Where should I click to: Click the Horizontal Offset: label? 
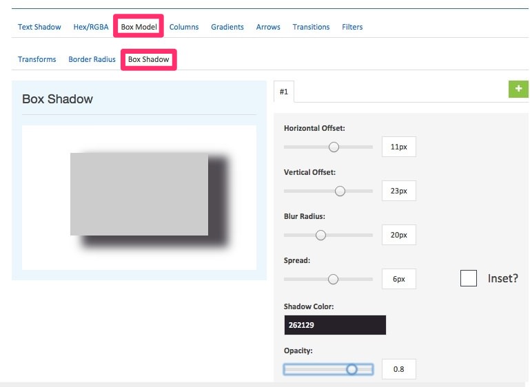(x=314, y=128)
